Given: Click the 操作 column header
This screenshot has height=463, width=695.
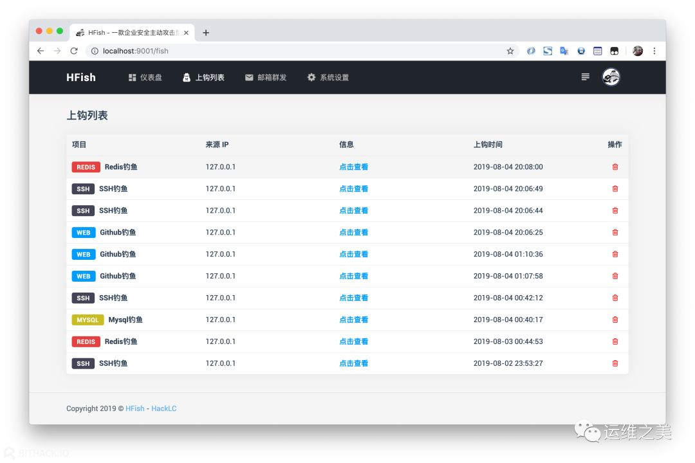Looking at the screenshot, I should pyautogui.click(x=615, y=145).
